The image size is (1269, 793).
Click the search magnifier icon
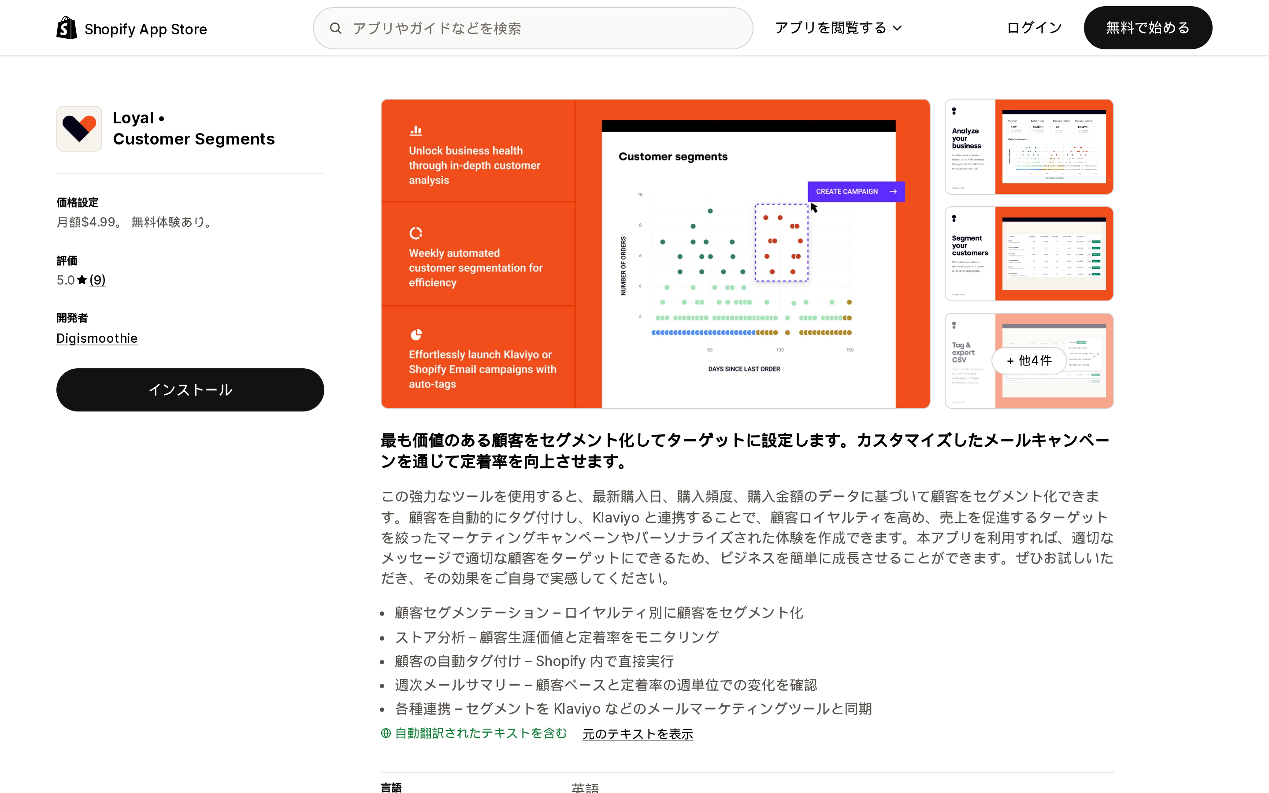coord(336,28)
